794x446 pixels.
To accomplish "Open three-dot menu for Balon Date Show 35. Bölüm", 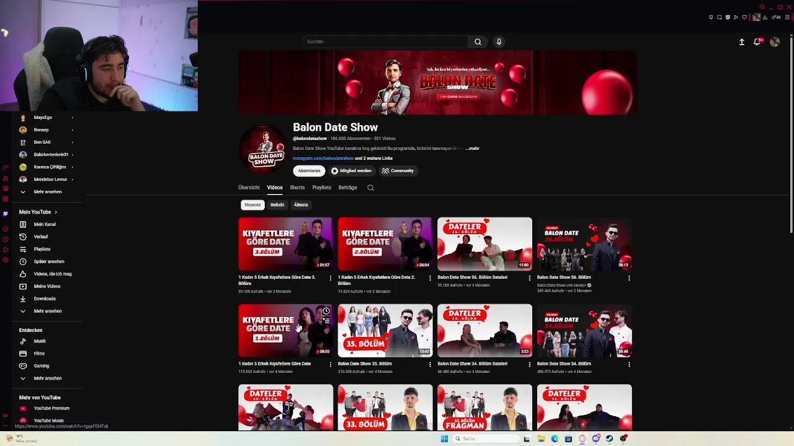I will pos(430,365).
